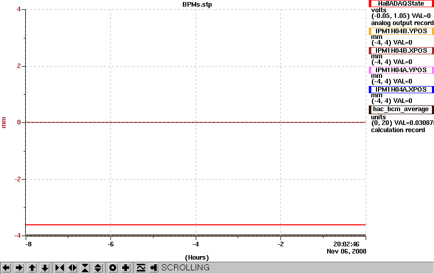Click the plus icon in toolbar
This screenshot has width=434, height=274.
pyautogui.click(x=126, y=268)
